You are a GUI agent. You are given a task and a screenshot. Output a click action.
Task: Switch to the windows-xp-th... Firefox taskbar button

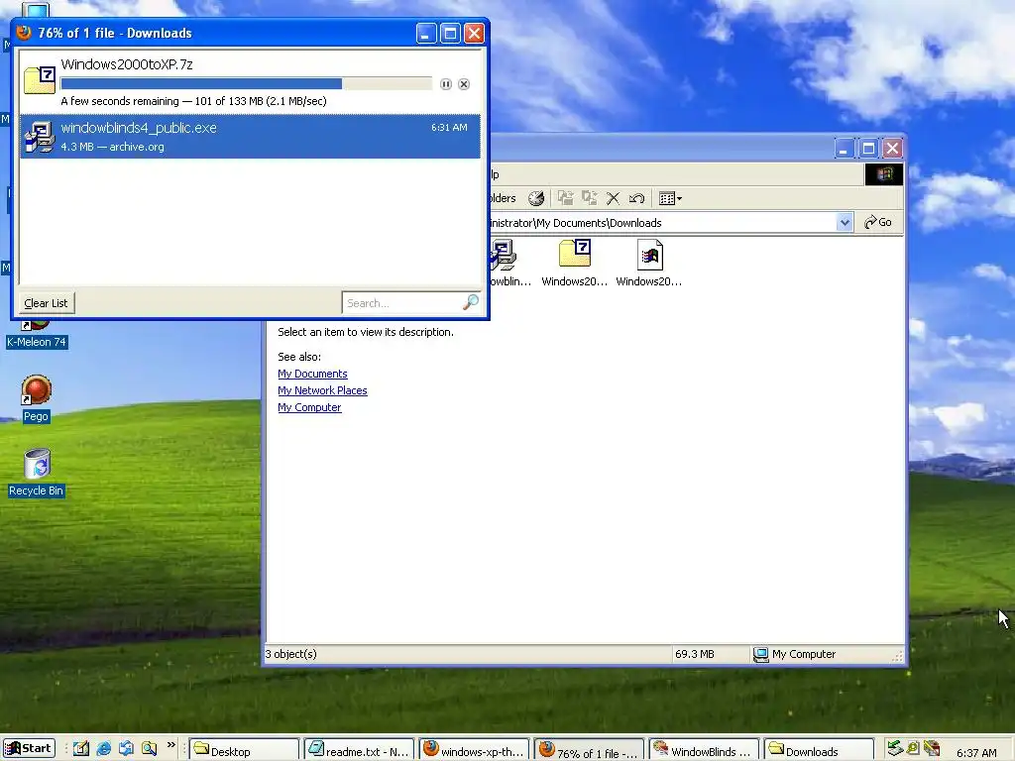(x=474, y=749)
